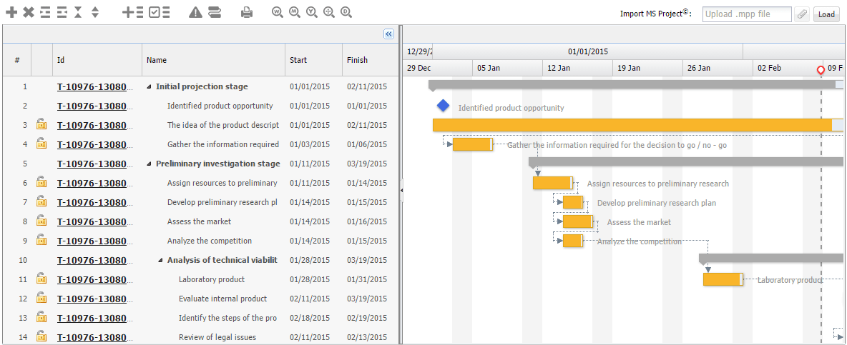Sort by the # column header
This screenshot has width=847, height=345.
tap(17, 60)
